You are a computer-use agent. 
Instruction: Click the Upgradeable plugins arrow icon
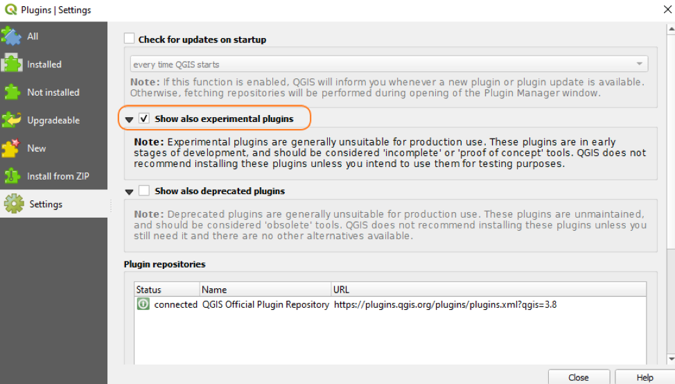(11, 120)
